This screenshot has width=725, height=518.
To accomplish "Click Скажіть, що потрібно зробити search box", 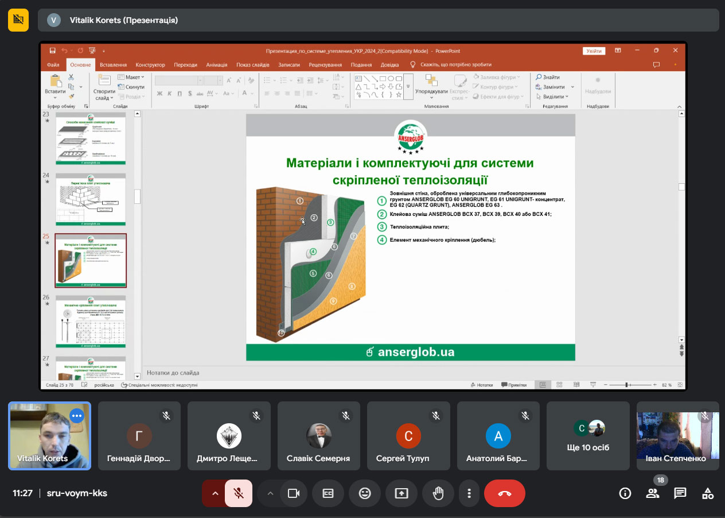I will (452, 65).
